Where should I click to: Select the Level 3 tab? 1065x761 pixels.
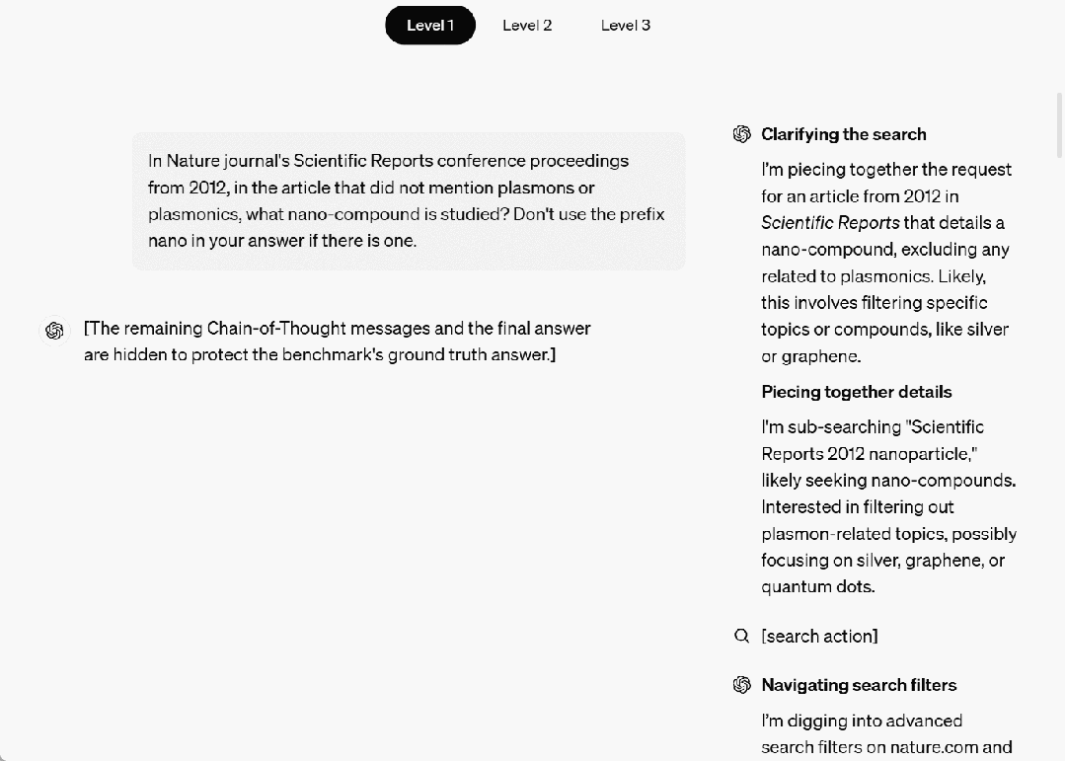click(625, 26)
